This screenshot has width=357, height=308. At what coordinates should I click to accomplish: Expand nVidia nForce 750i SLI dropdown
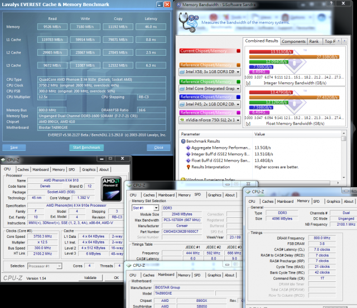point(238,120)
